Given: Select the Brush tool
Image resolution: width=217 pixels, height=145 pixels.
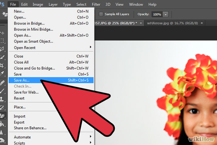Looking at the screenshot, I should point(2,91).
